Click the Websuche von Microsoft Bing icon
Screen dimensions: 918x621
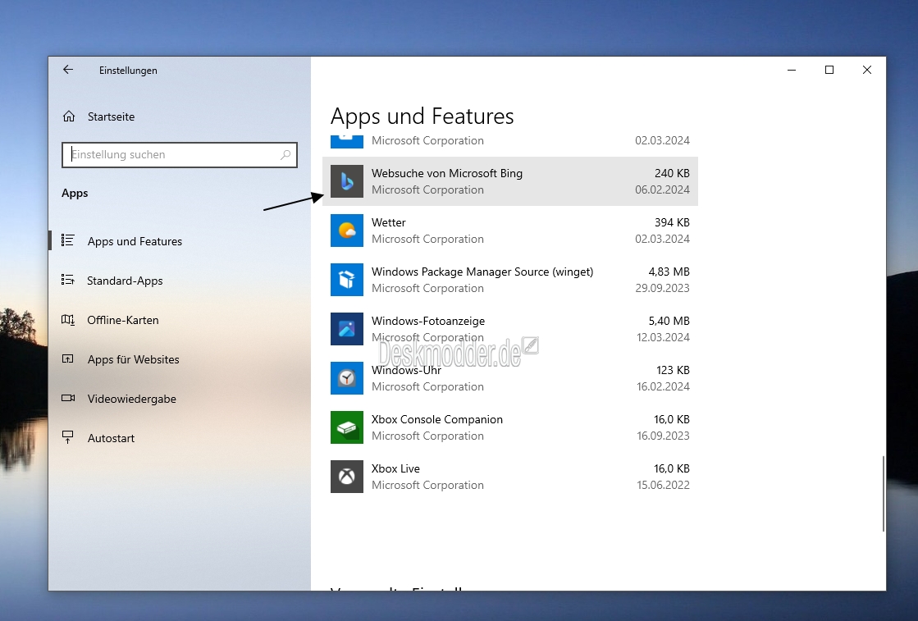click(346, 181)
